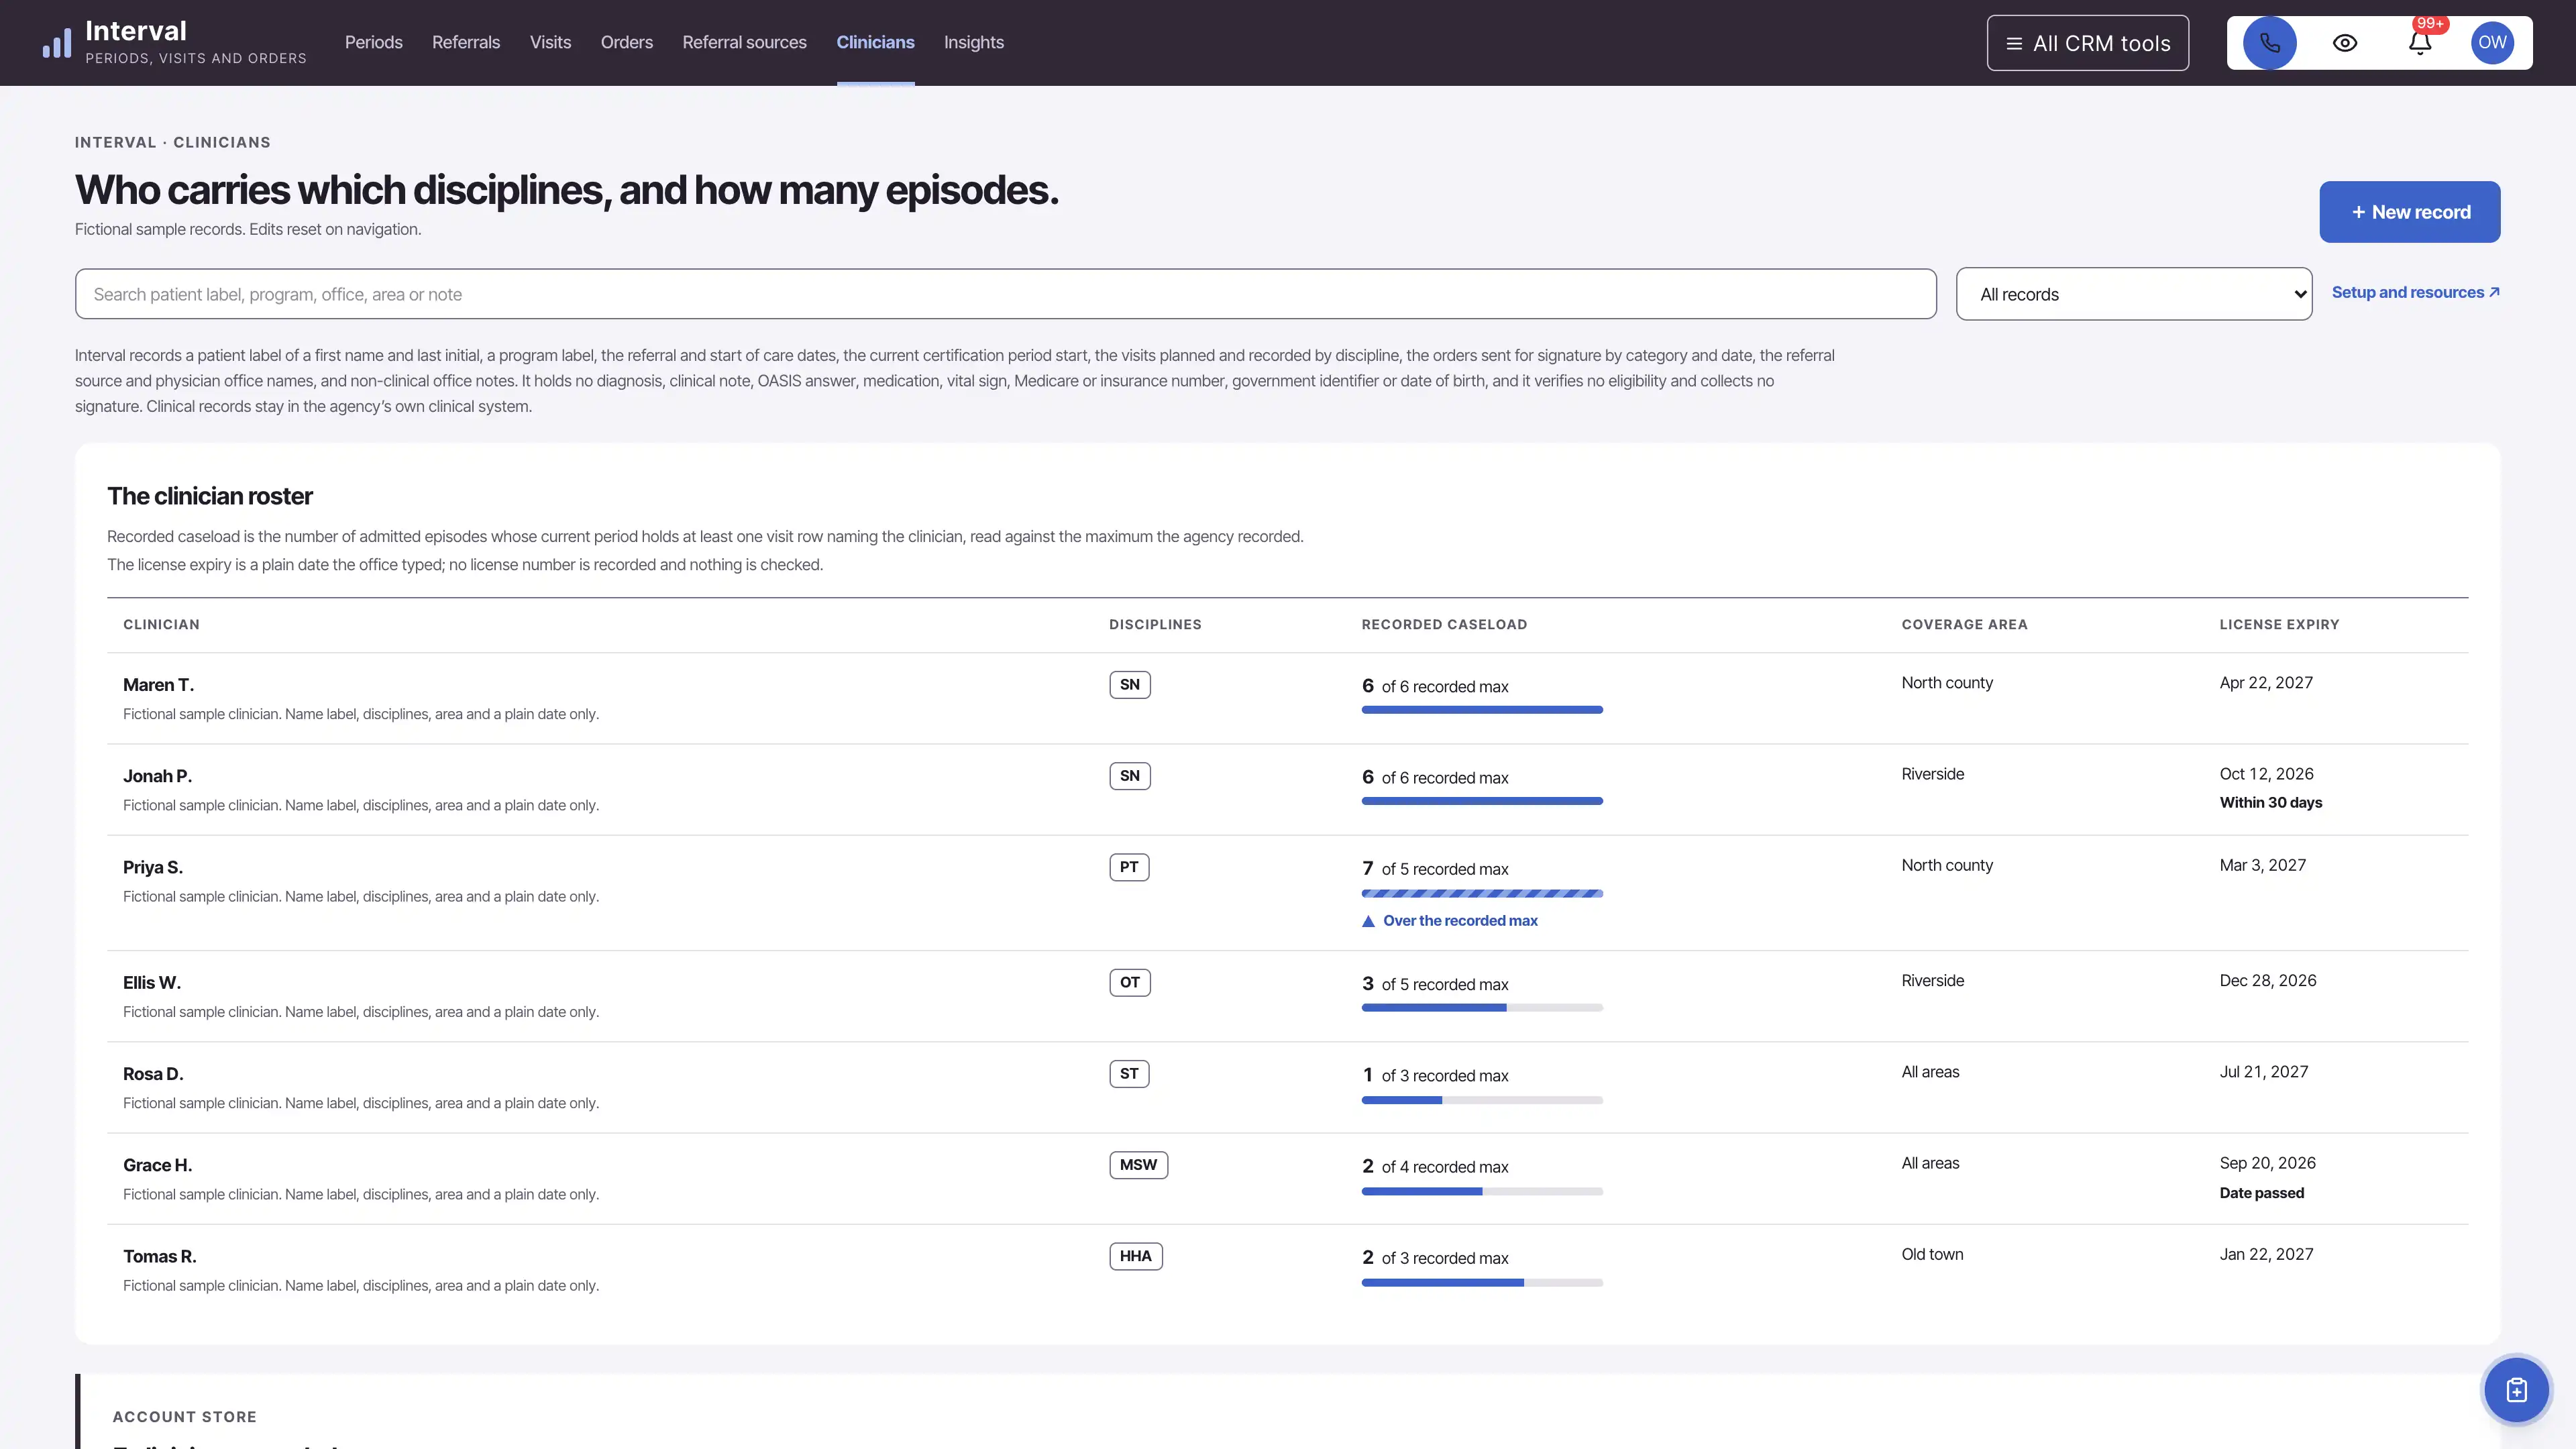Image resolution: width=2576 pixels, height=1449 pixels.
Task: Click the Within 30 days license note
Action: pyautogui.click(x=2271, y=803)
